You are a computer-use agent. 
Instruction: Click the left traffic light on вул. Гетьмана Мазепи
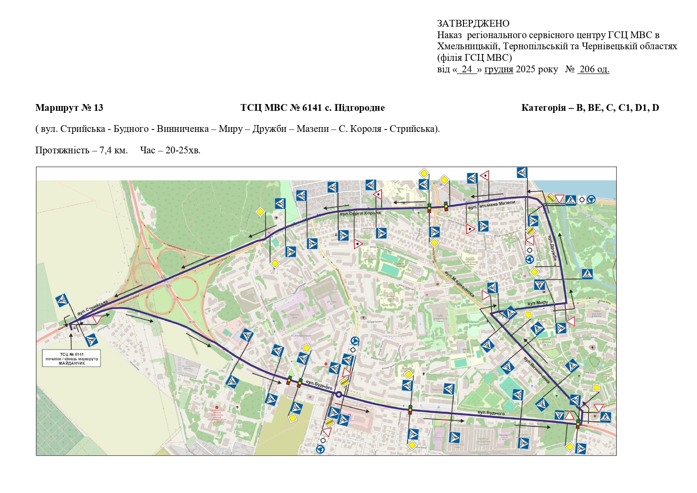tap(429, 208)
